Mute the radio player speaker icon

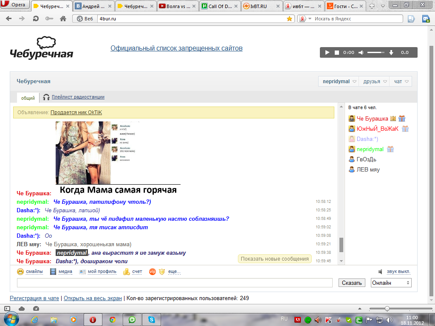[x=361, y=52]
